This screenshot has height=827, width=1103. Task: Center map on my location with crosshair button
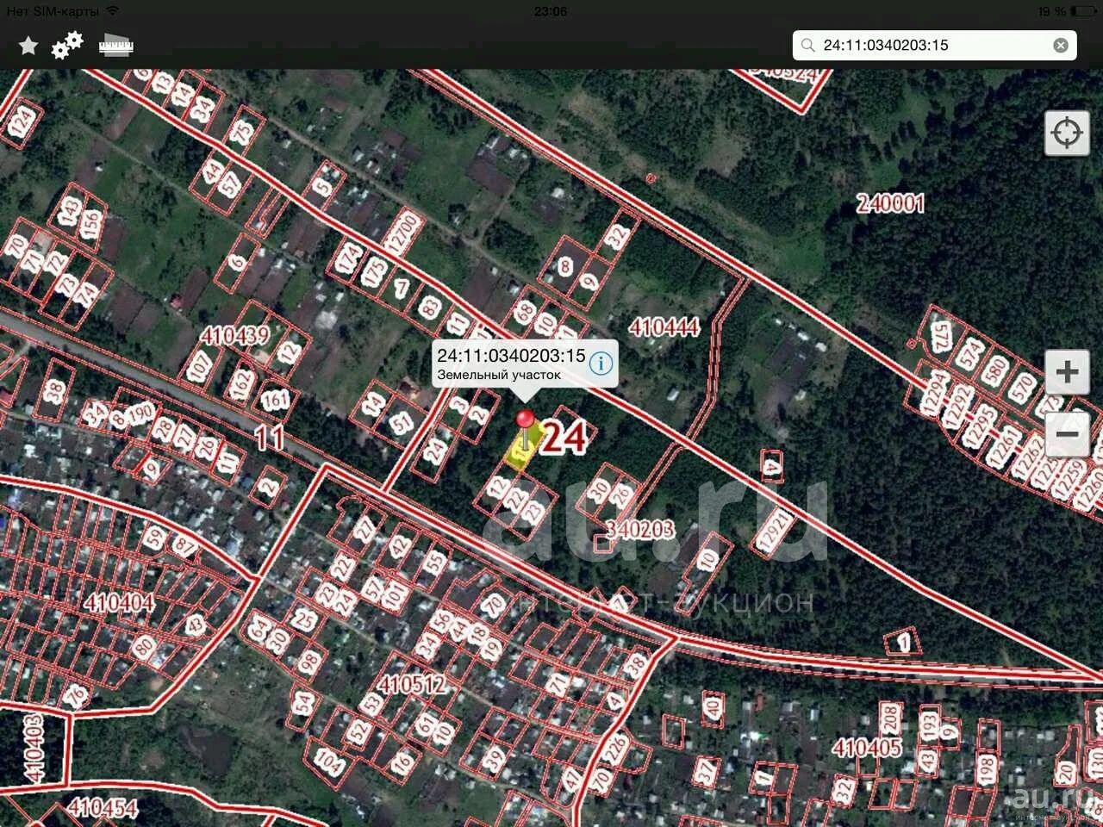click(x=1067, y=133)
